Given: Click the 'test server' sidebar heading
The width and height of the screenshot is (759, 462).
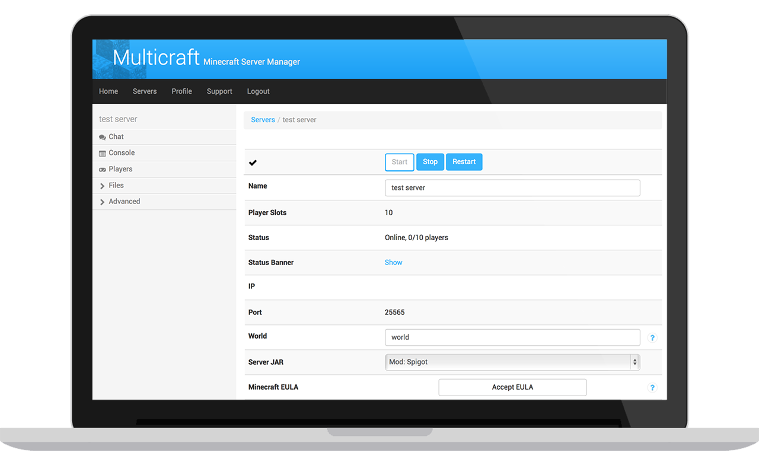Looking at the screenshot, I should (x=118, y=119).
